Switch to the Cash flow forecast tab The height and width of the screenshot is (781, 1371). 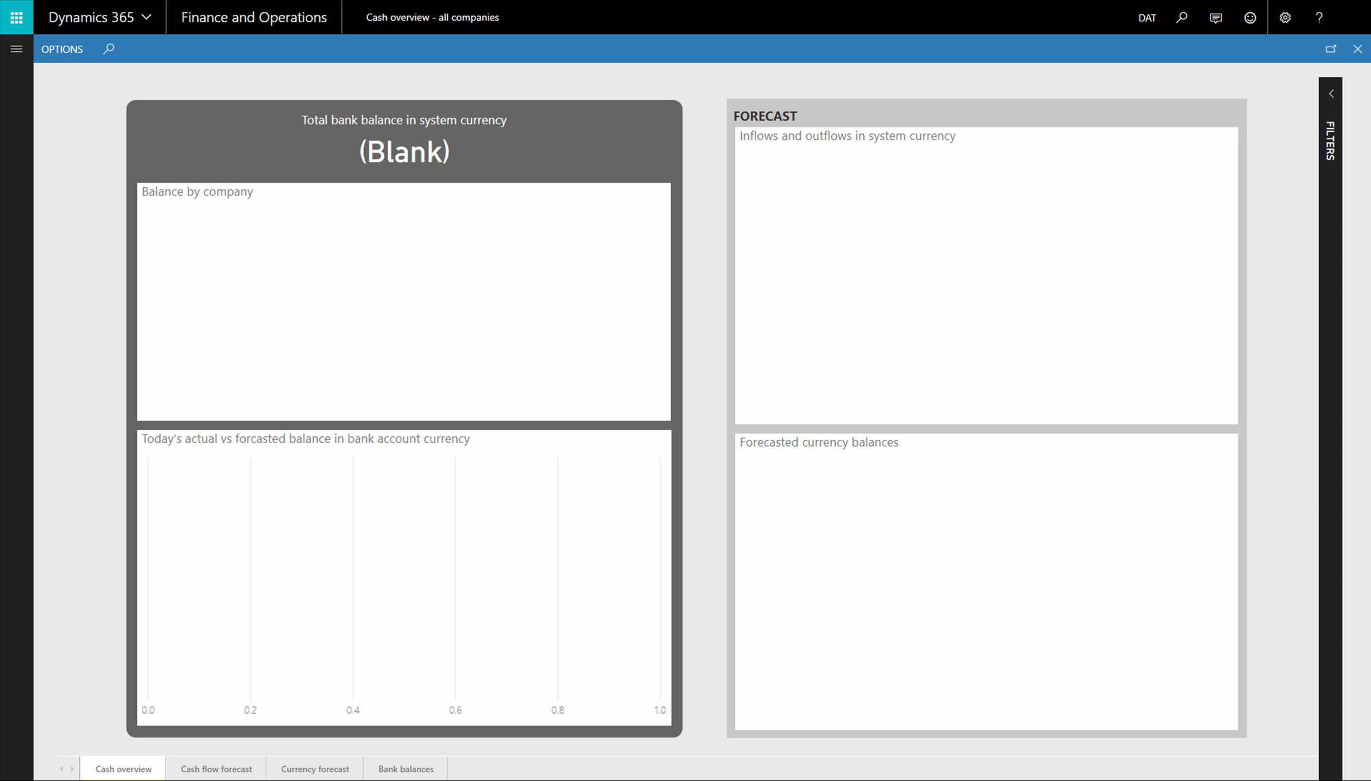(x=216, y=768)
